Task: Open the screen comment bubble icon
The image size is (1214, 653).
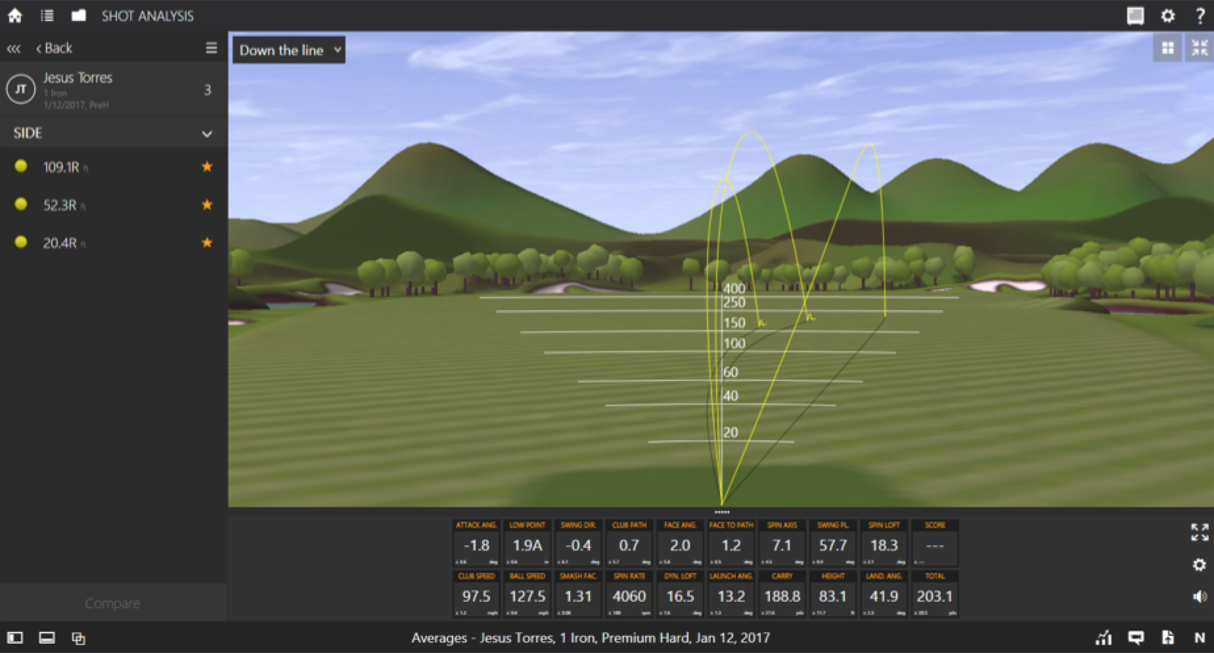Action: [1135, 638]
